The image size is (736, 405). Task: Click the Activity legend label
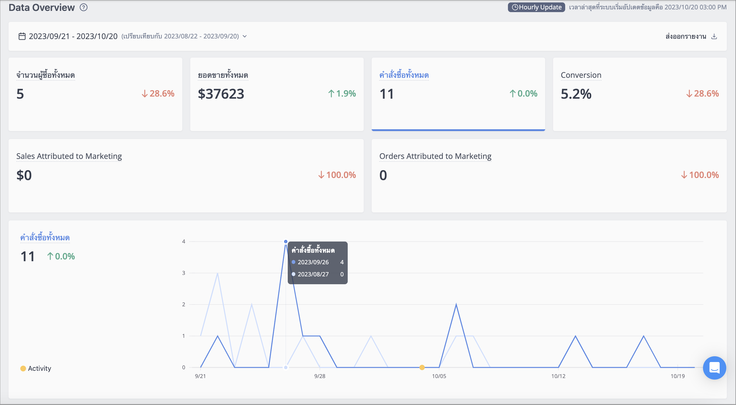[40, 368]
